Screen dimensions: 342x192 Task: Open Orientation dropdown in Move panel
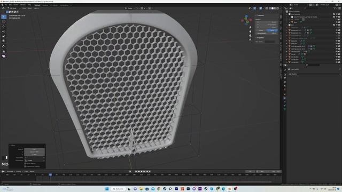click(x=35, y=161)
